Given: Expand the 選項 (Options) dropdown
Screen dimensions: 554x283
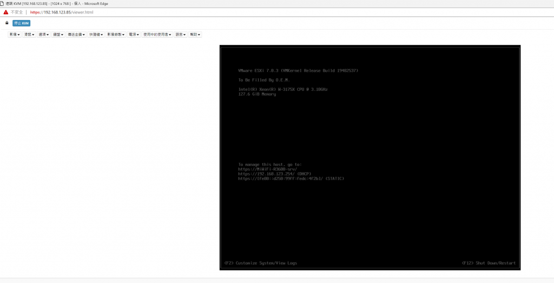Looking at the screenshot, I should click(x=44, y=35).
